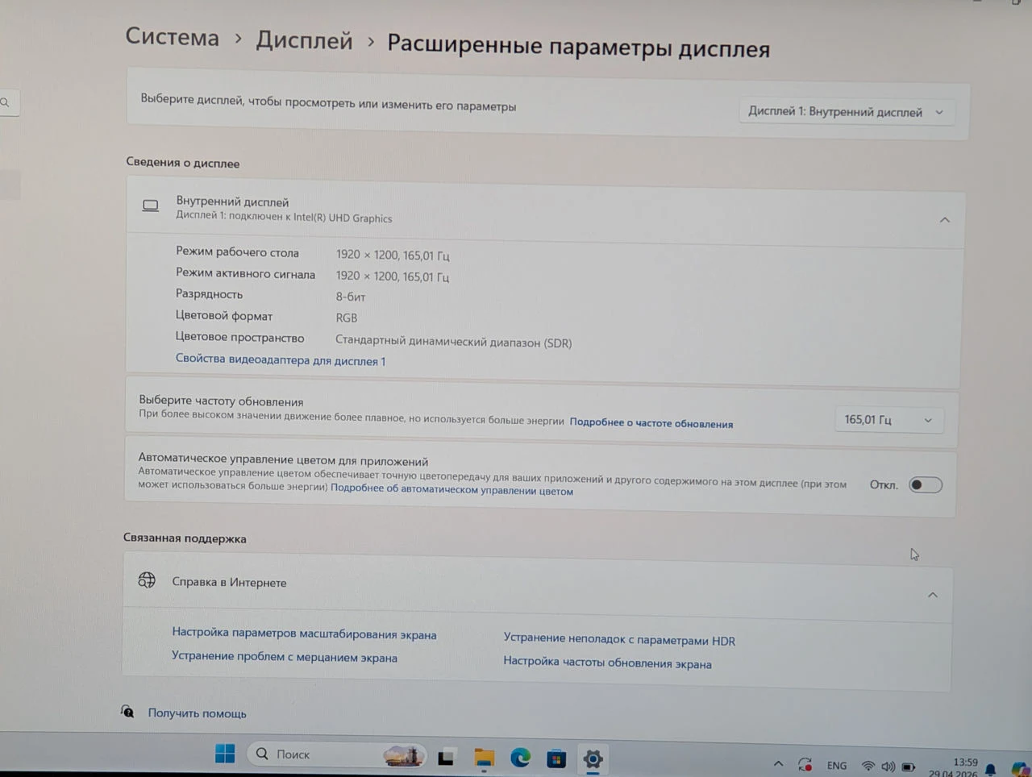Open the Windows Start menu
The width and height of the screenshot is (1032, 777).
[x=225, y=754]
